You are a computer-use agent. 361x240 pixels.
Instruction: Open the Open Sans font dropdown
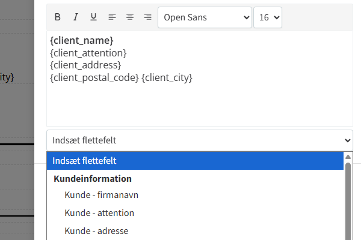[205, 17]
